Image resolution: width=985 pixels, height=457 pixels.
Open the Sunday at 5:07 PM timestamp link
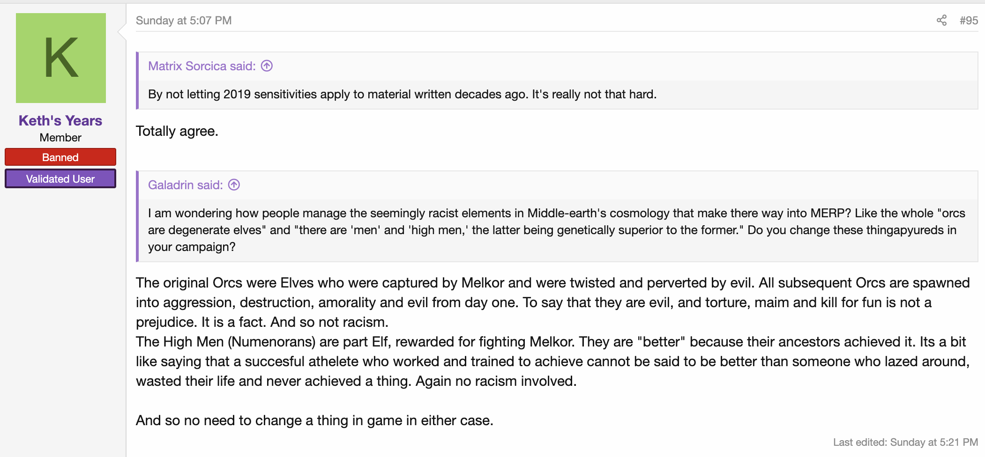coord(184,21)
